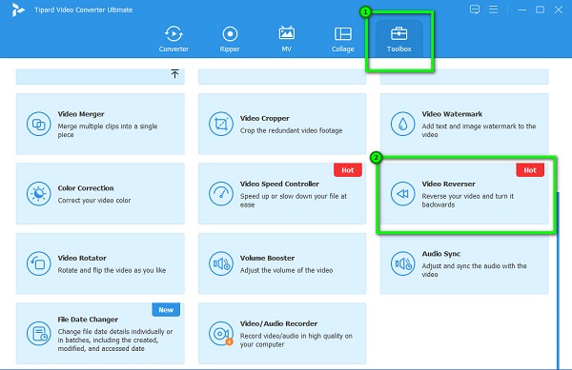572x370 pixels.
Task: Click the Video Rotator icon
Action: [x=38, y=263]
